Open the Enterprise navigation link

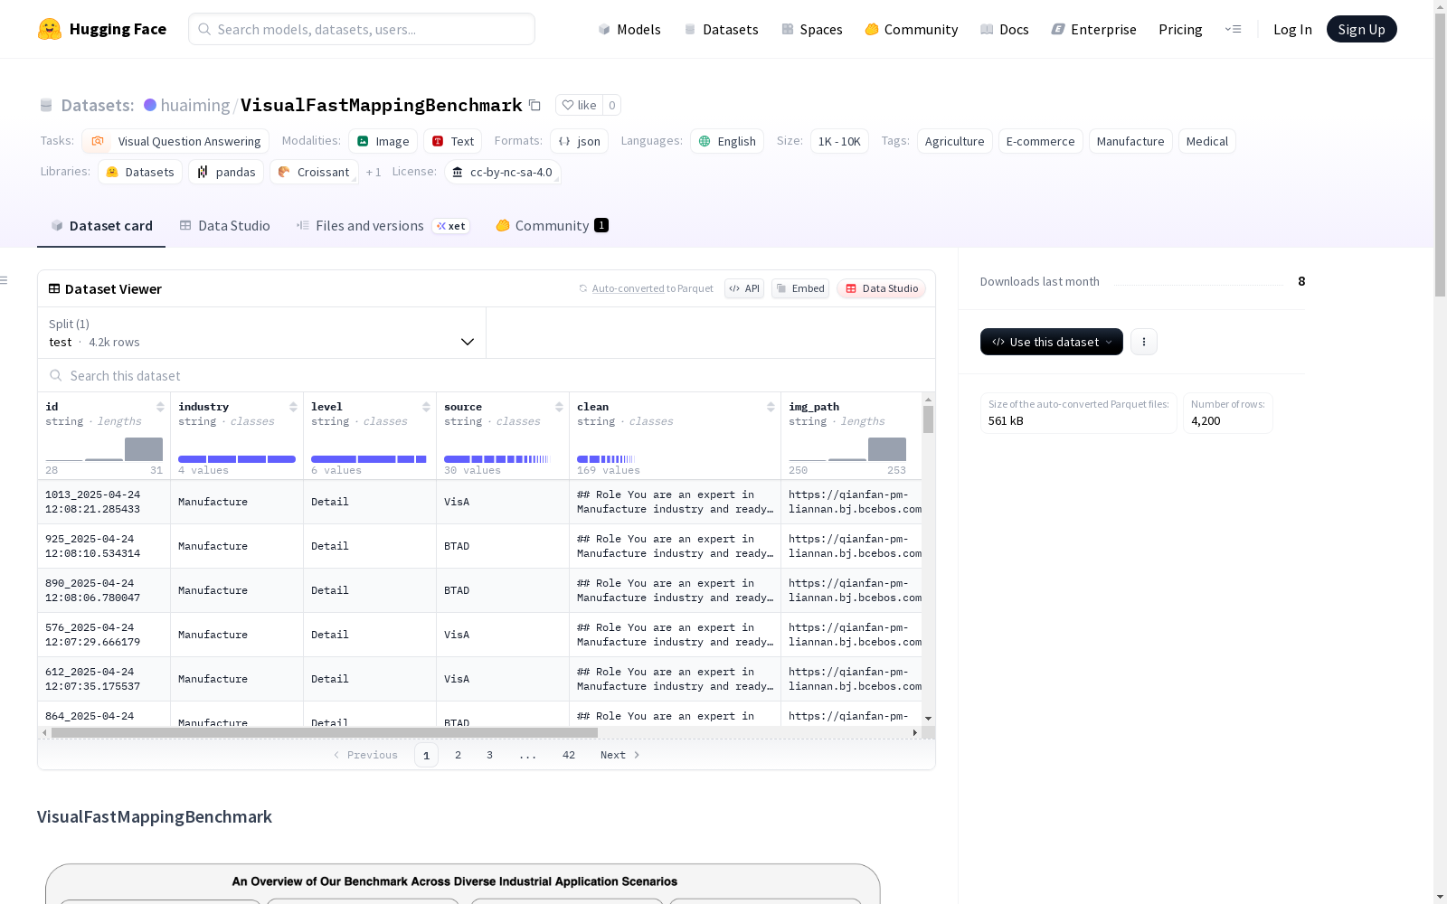pyautogui.click(x=1094, y=29)
